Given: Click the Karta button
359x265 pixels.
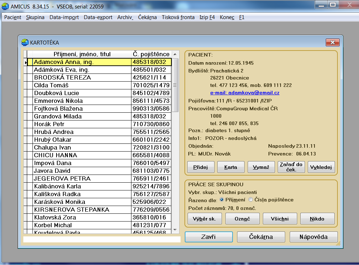Looking at the screenshot, I should 230,167.
